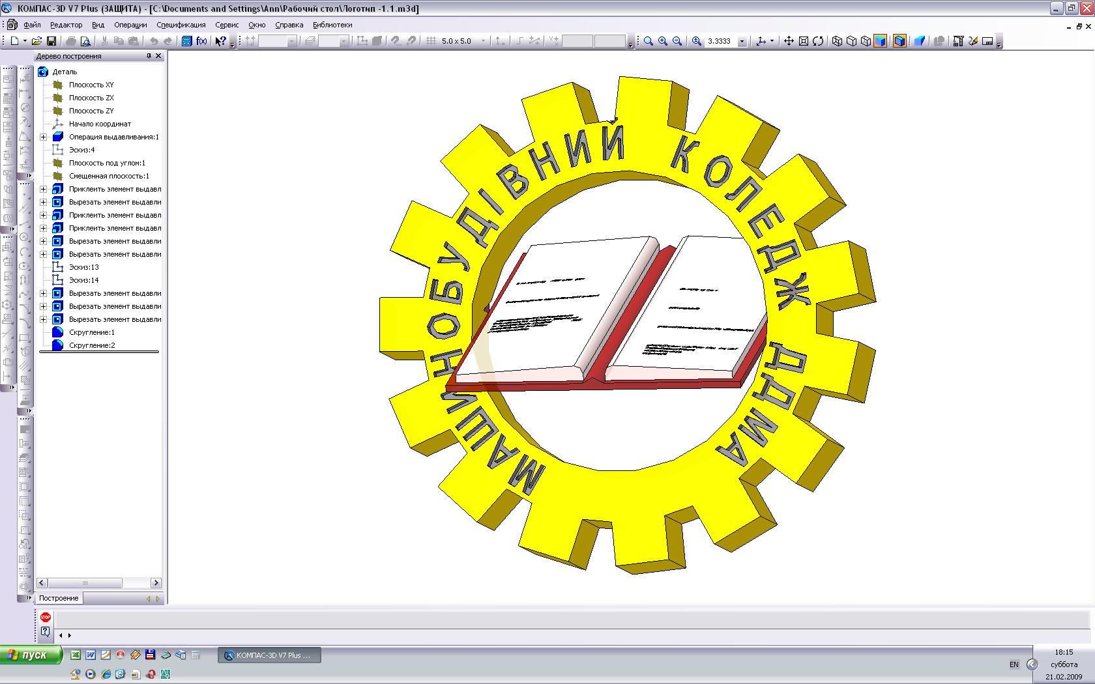
Task: Expand the Вырезать node above Эскиз:13
Action: pos(43,254)
